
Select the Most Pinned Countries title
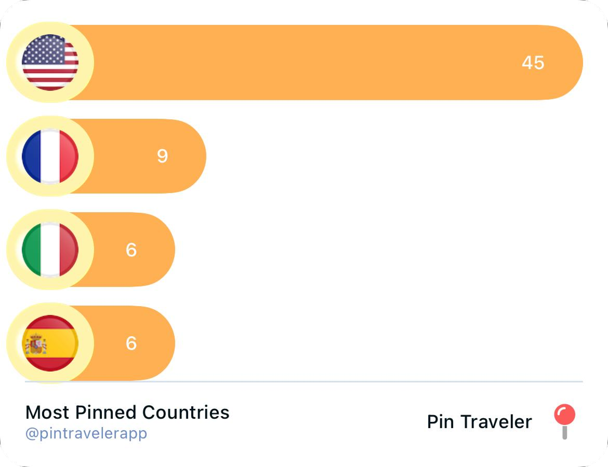click(127, 413)
